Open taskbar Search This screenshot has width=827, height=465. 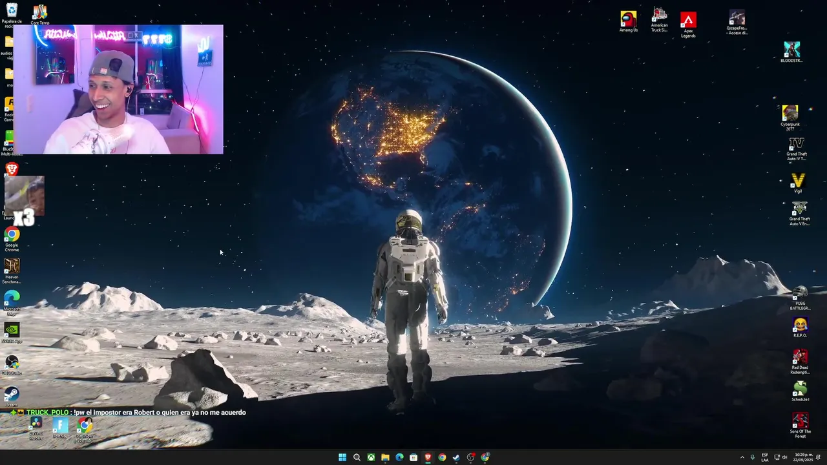point(357,457)
